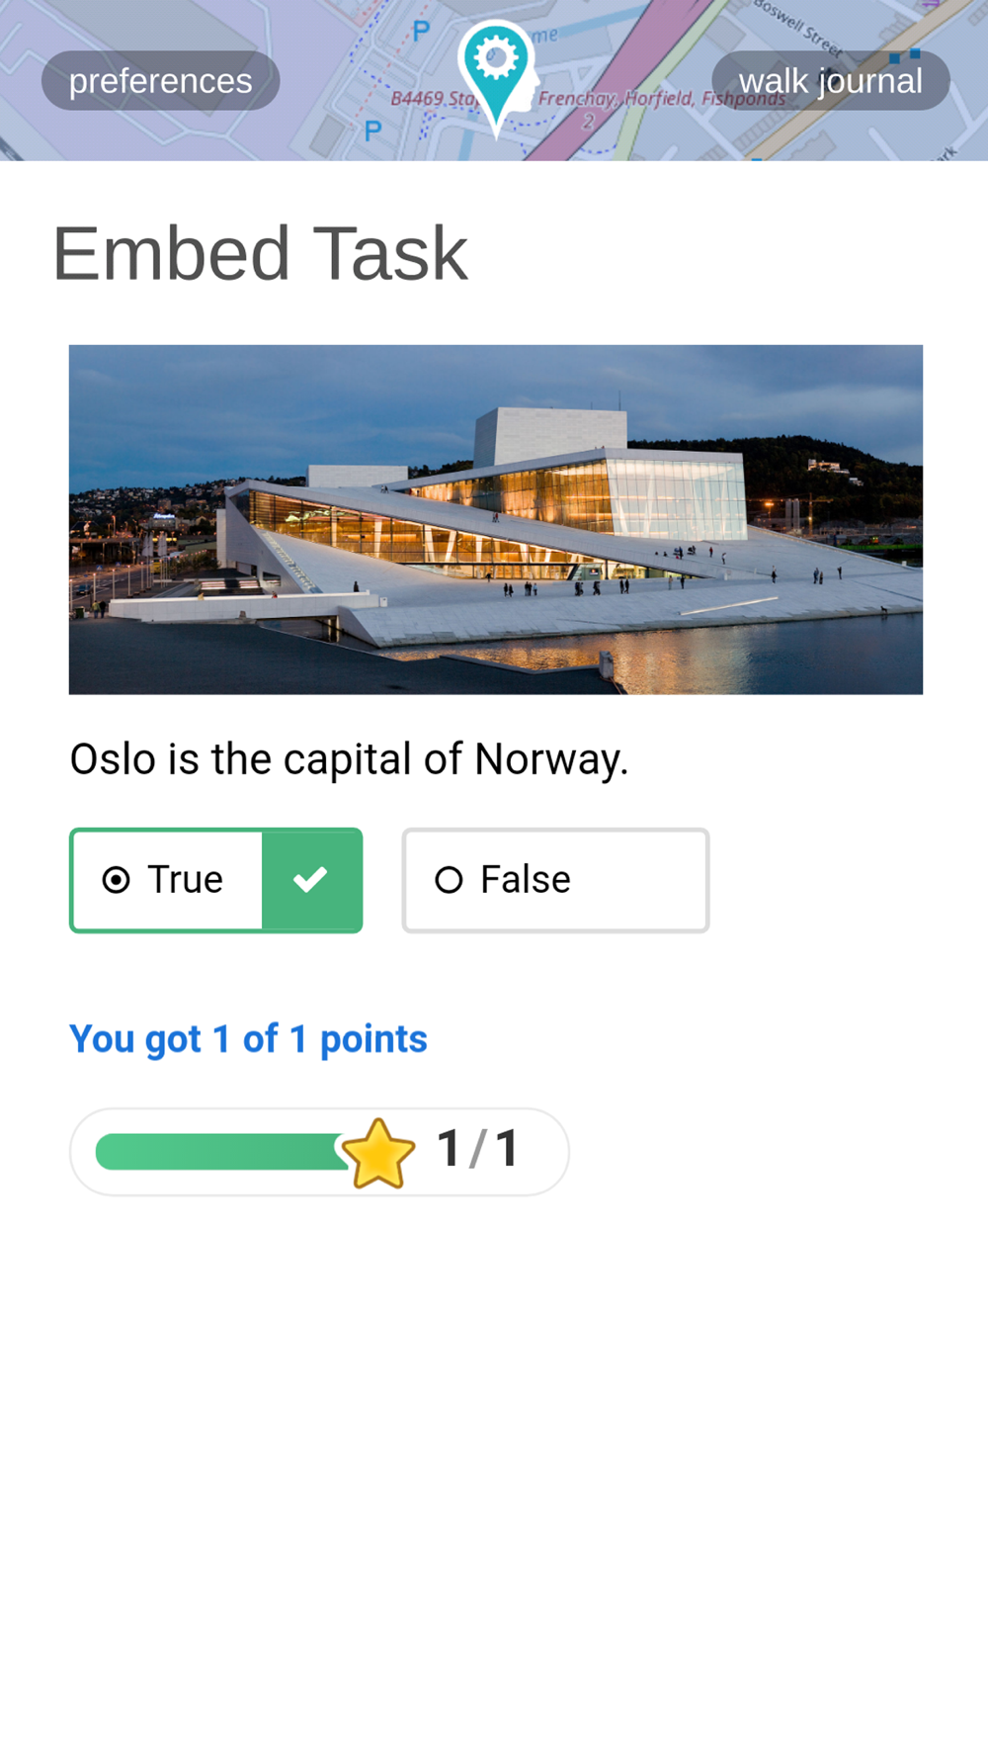Tap the Frenchay, Horfield, Fishponds map label
The height and width of the screenshot is (1758, 988).
(660, 98)
